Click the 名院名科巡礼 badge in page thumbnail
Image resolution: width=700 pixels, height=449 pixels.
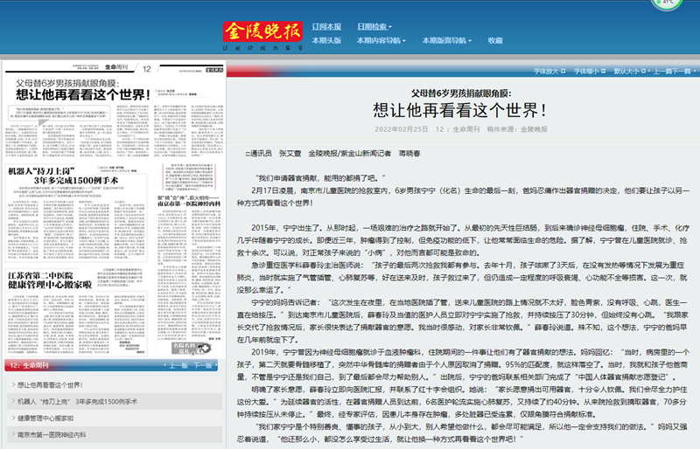(x=192, y=349)
